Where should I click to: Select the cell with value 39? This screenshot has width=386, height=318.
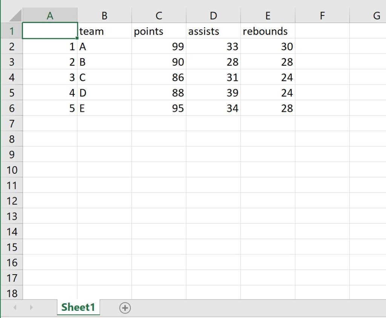click(x=213, y=93)
